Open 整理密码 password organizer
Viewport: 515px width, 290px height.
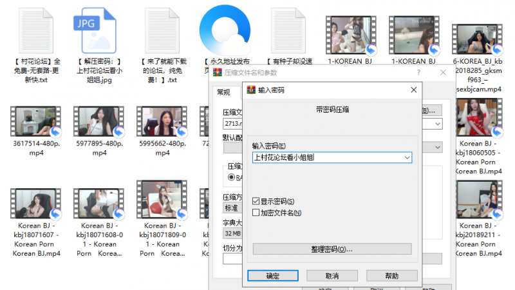point(332,249)
